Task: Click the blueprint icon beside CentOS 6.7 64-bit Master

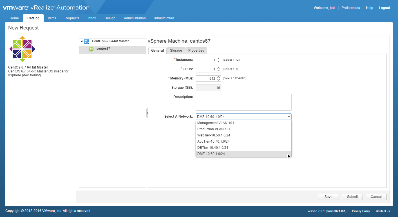Action: (x=87, y=41)
